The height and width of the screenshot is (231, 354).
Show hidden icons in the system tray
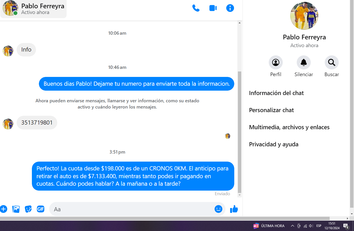tap(293, 226)
